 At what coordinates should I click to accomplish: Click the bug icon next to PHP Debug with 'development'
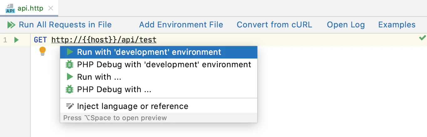click(x=69, y=65)
